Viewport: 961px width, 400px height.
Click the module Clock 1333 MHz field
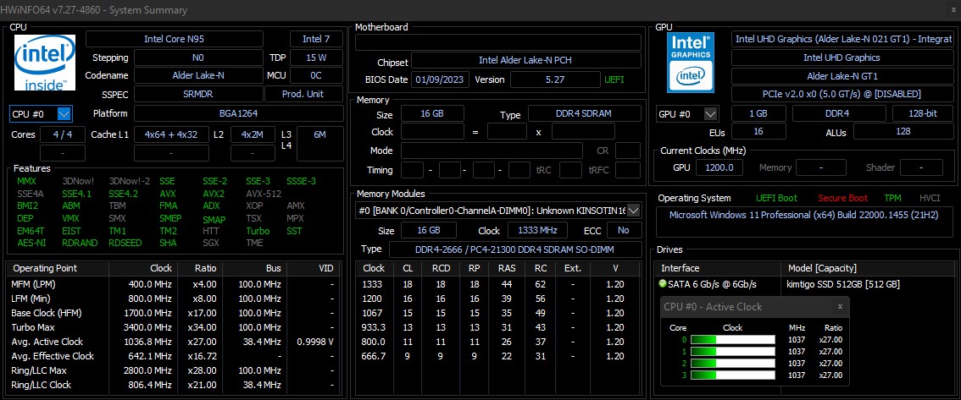(x=538, y=231)
